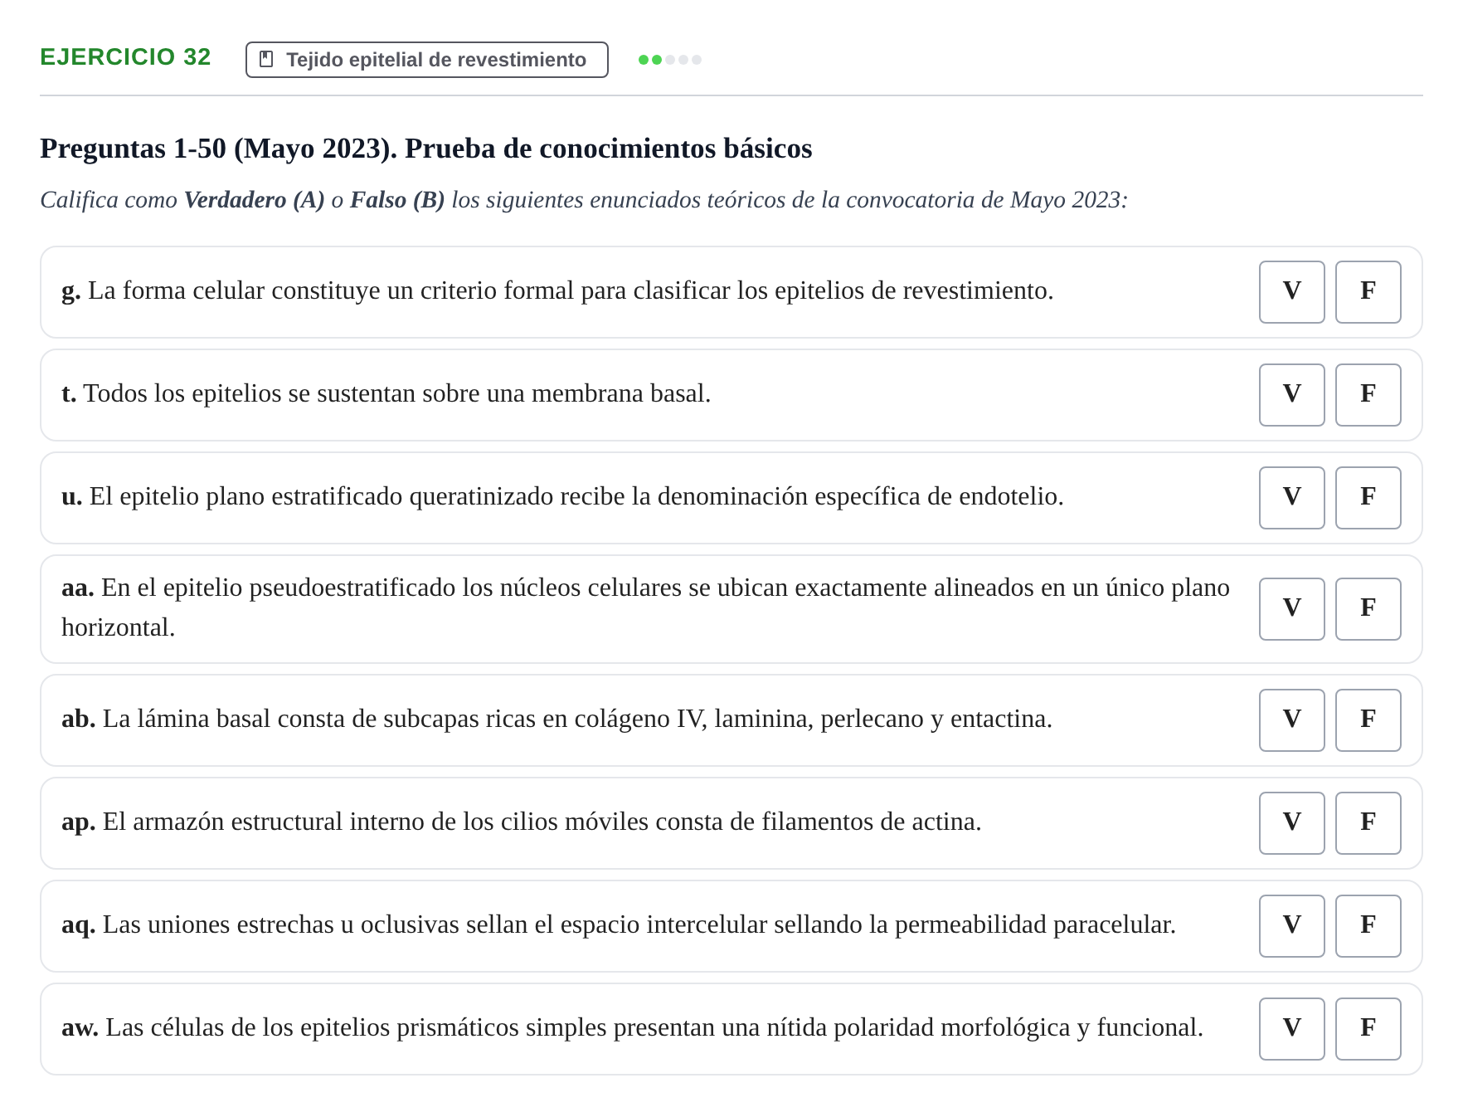Click statement text 'El epitelio plano estratificado queratinizado'
The image size is (1463, 1117).
pos(562,497)
